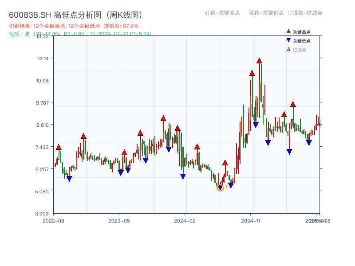The height and width of the screenshot is (266, 355).
Task: Click the 2024-02 axis date label
Action: 182,219
